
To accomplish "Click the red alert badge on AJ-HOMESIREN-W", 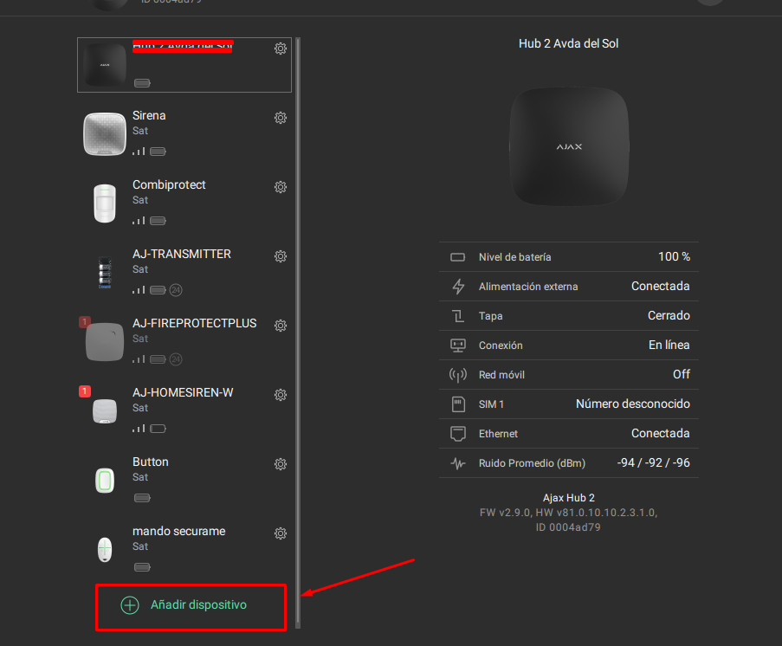I will pos(85,391).
